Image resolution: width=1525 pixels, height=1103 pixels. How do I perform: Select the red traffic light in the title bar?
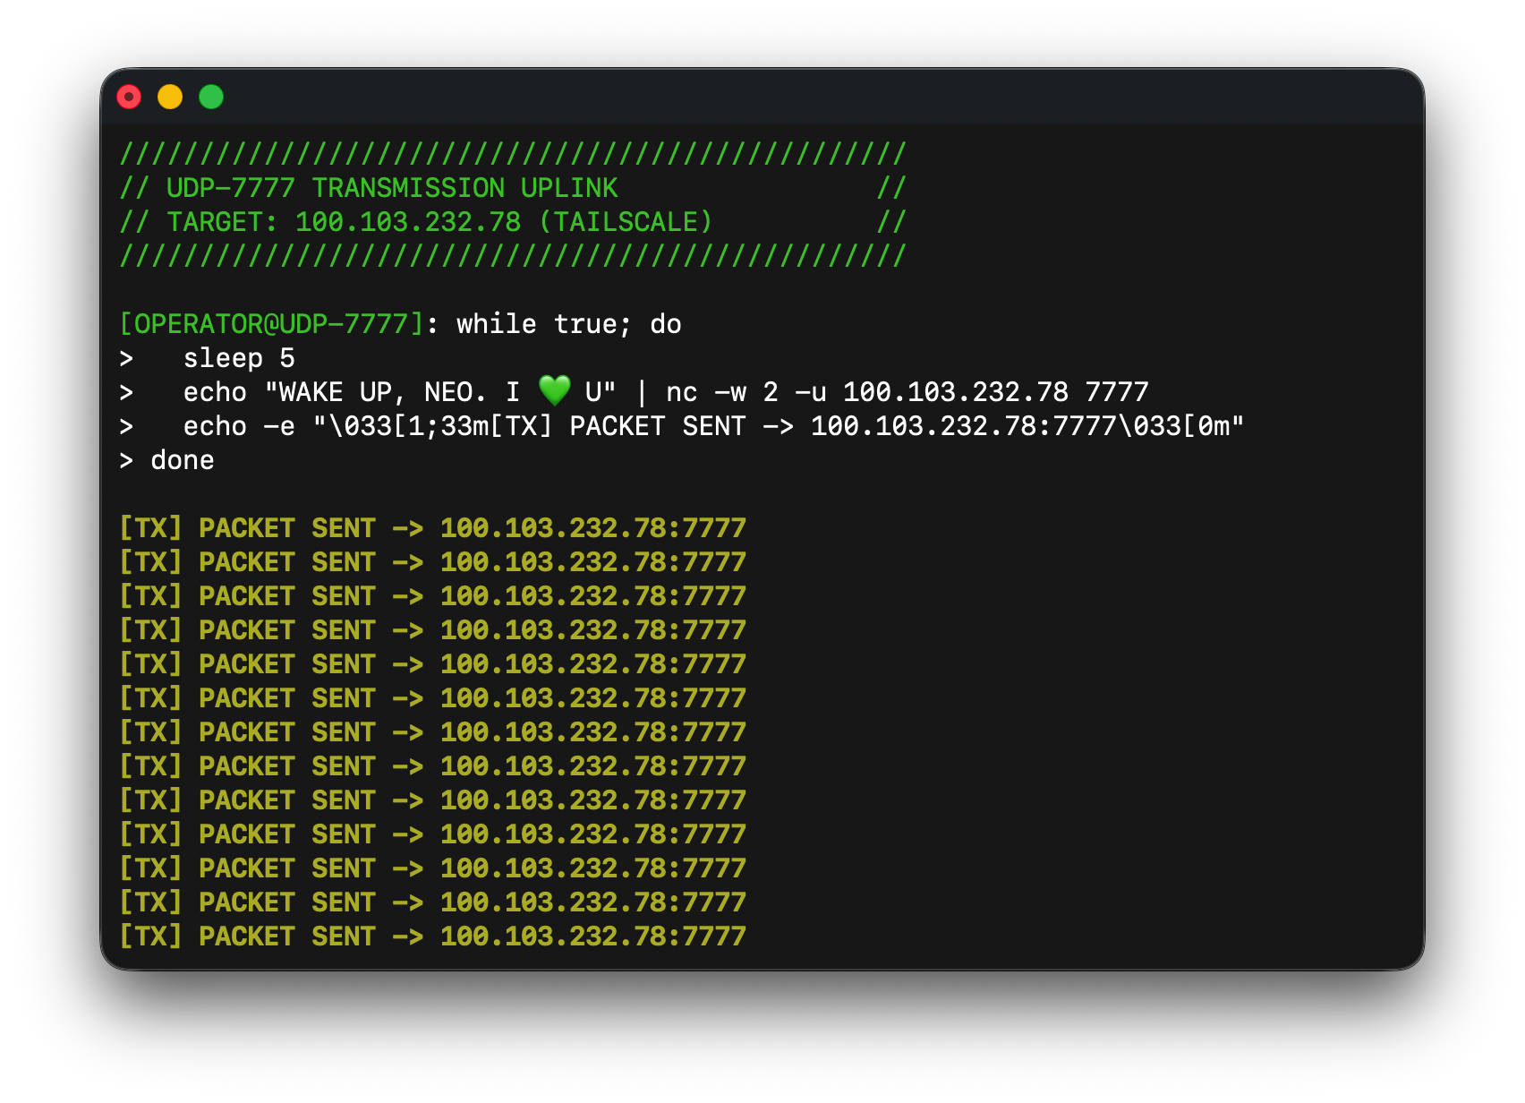(129, 97)
